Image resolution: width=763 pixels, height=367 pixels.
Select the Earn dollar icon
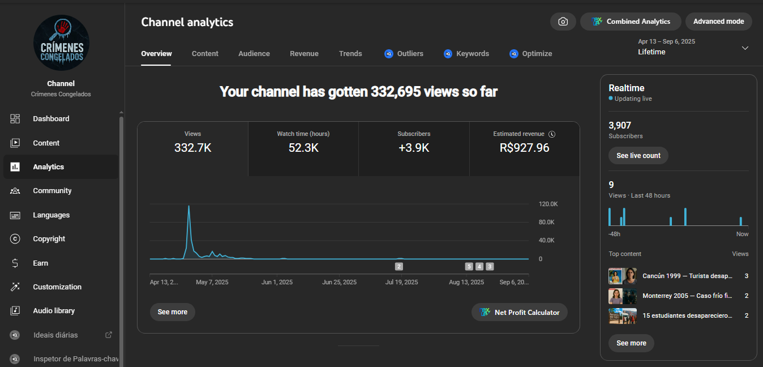tap(15, 263)
